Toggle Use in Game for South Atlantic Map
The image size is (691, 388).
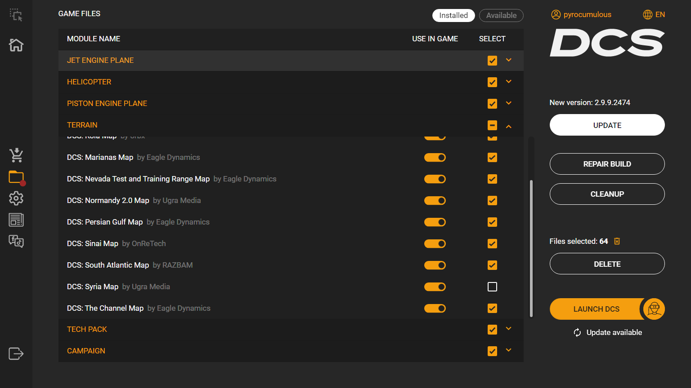coord(435,265)
